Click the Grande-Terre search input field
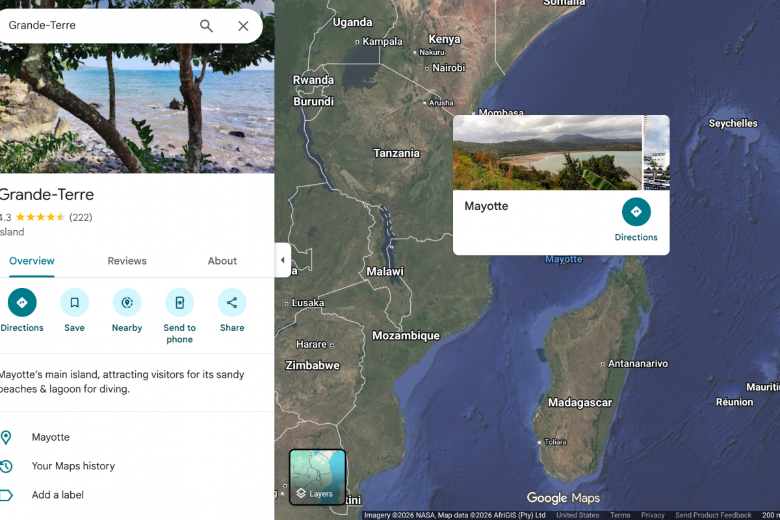 click(x=97, y=26)
